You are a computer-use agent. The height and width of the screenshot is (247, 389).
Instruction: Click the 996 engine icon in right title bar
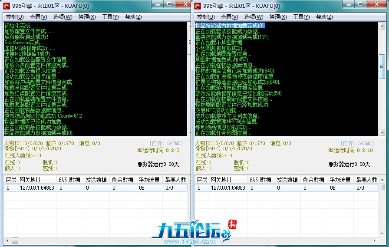[198, 6]
